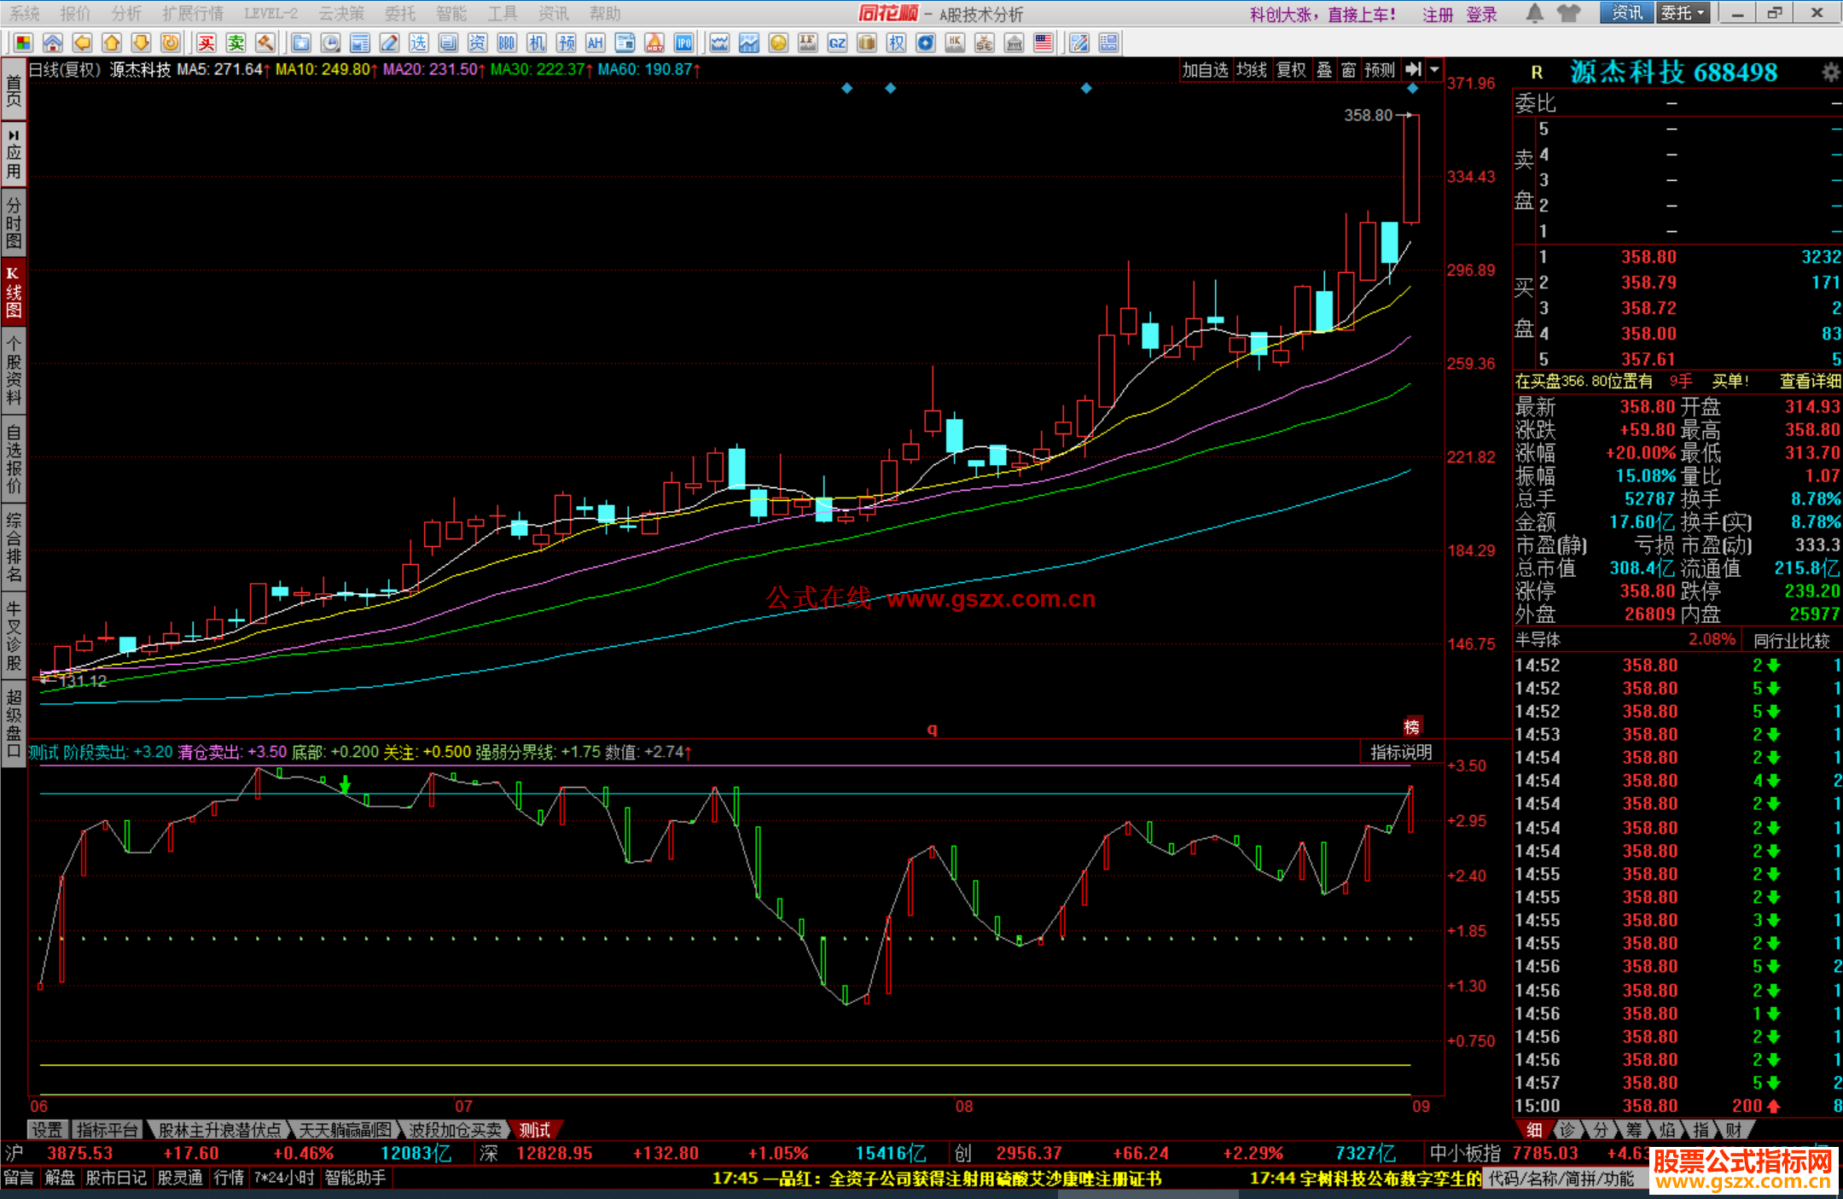
Task: Switch to the 波段加仓买卖 indicator tab
Action: pos(455,1130)
